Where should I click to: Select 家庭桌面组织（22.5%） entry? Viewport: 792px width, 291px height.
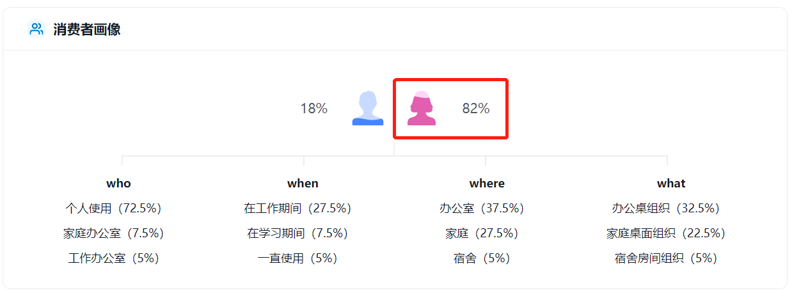666,233
